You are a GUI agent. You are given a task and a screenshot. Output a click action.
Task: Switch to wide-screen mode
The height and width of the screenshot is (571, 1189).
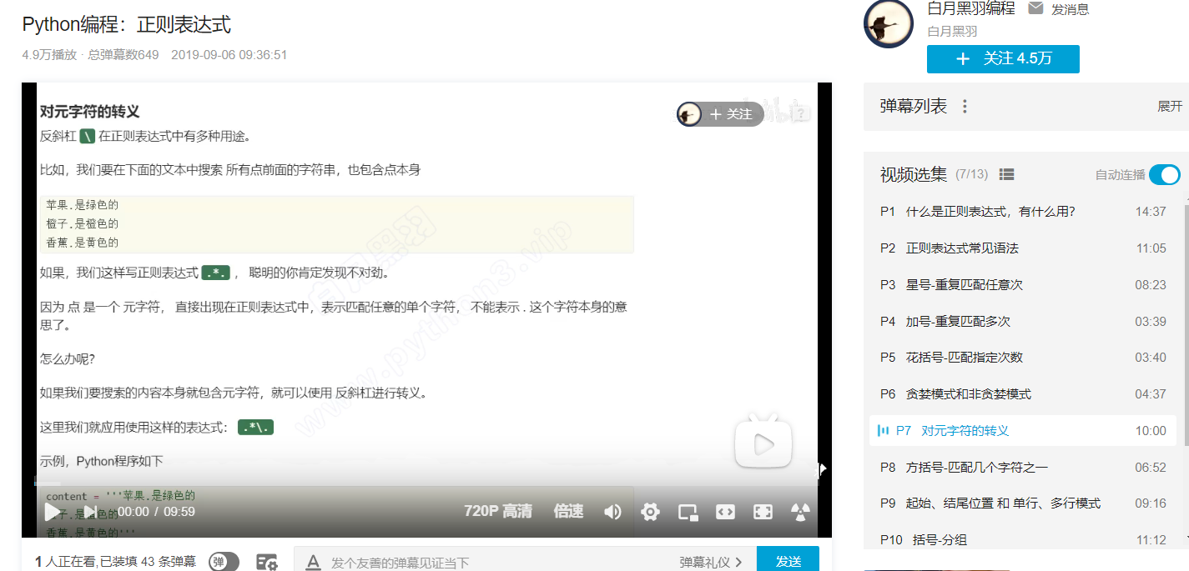(x=725, y=512)
